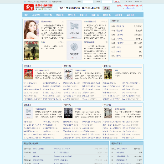Focus the username field in the top bar
Screen dimensions: 164x164
(x=87, y=1)
